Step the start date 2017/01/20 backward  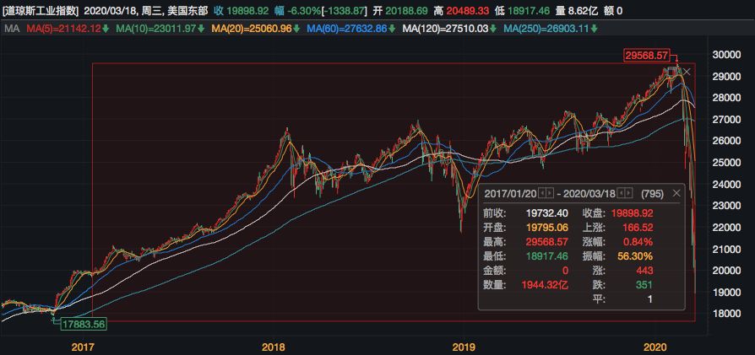click(x=540, y=193)
